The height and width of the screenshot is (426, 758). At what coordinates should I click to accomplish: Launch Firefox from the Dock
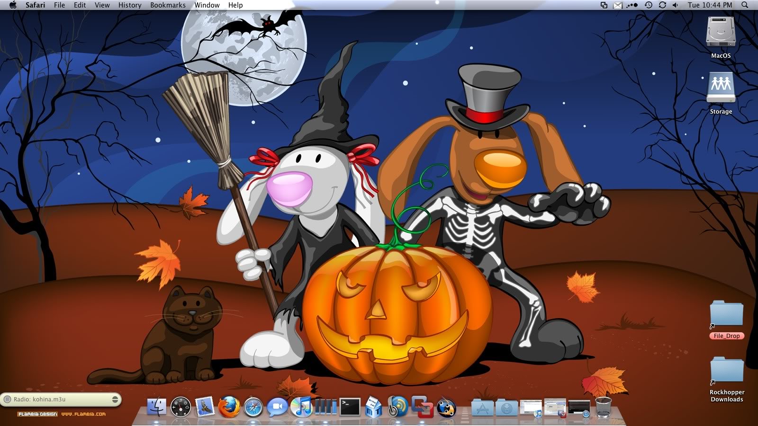229,407
